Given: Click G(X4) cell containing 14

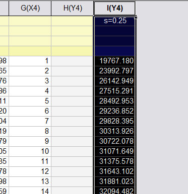Looking at the screenshot, I should tap(30, 190).
